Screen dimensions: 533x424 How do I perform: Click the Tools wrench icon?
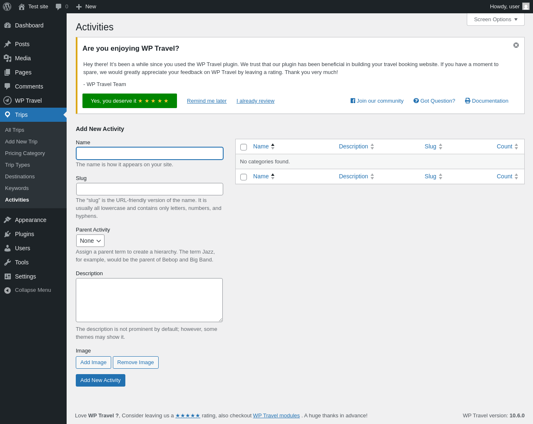pyautogui.click(x=7, y=262)
